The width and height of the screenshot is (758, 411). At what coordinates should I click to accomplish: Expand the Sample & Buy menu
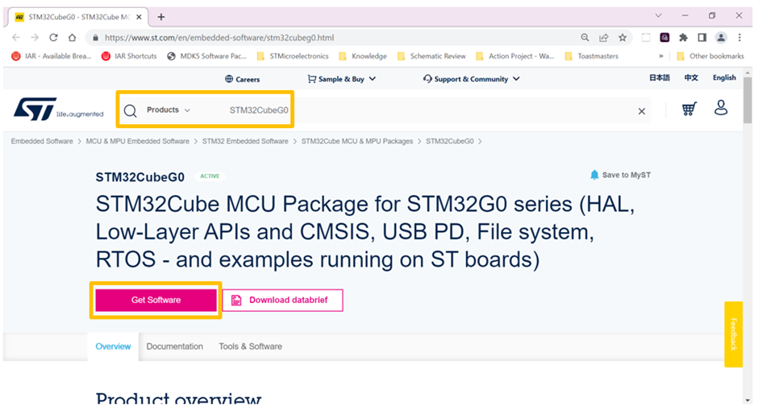click(x=342, y=79)
